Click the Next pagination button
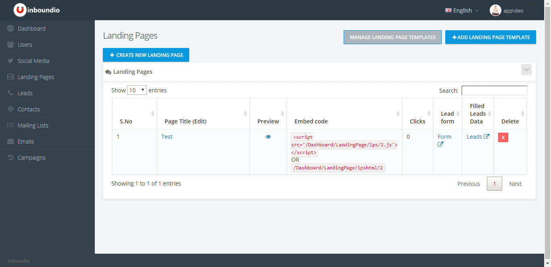 [x=515, y=184]
